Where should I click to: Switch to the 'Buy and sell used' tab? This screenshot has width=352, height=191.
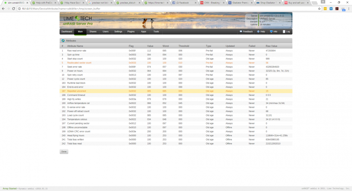(296, 3)
